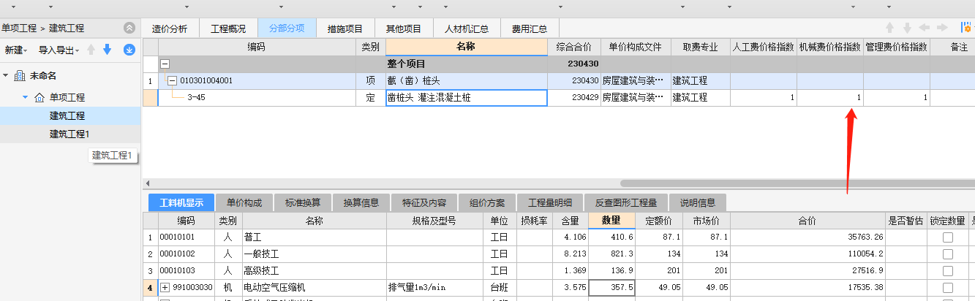The width and height of the screenshot is (975, 301).
Task: Click 单项工程 tree label
Action: 67,97
